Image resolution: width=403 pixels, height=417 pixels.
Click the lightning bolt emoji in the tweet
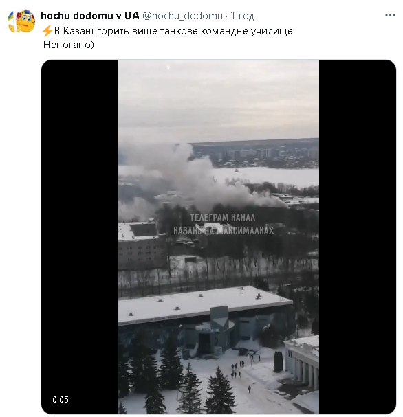[x=47, y=31]
